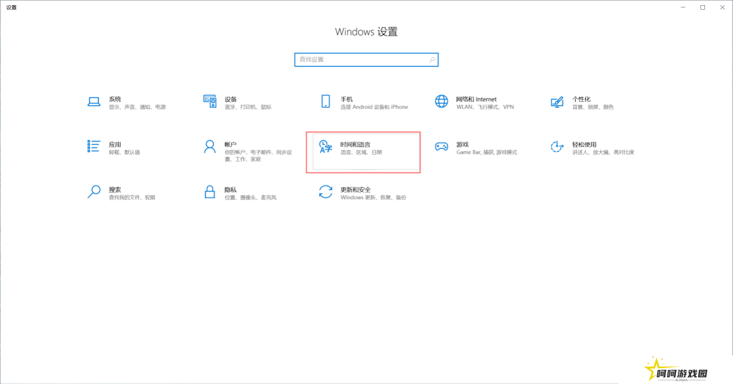Viewport: 733px width, 384px height.
Task: Click the Game Bar, 捕获, 游戏模式 description
Action: (487, 152)
